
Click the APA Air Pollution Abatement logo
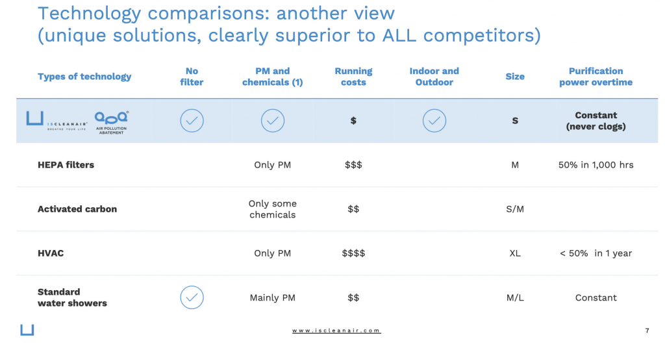click(x=111, y=123)
